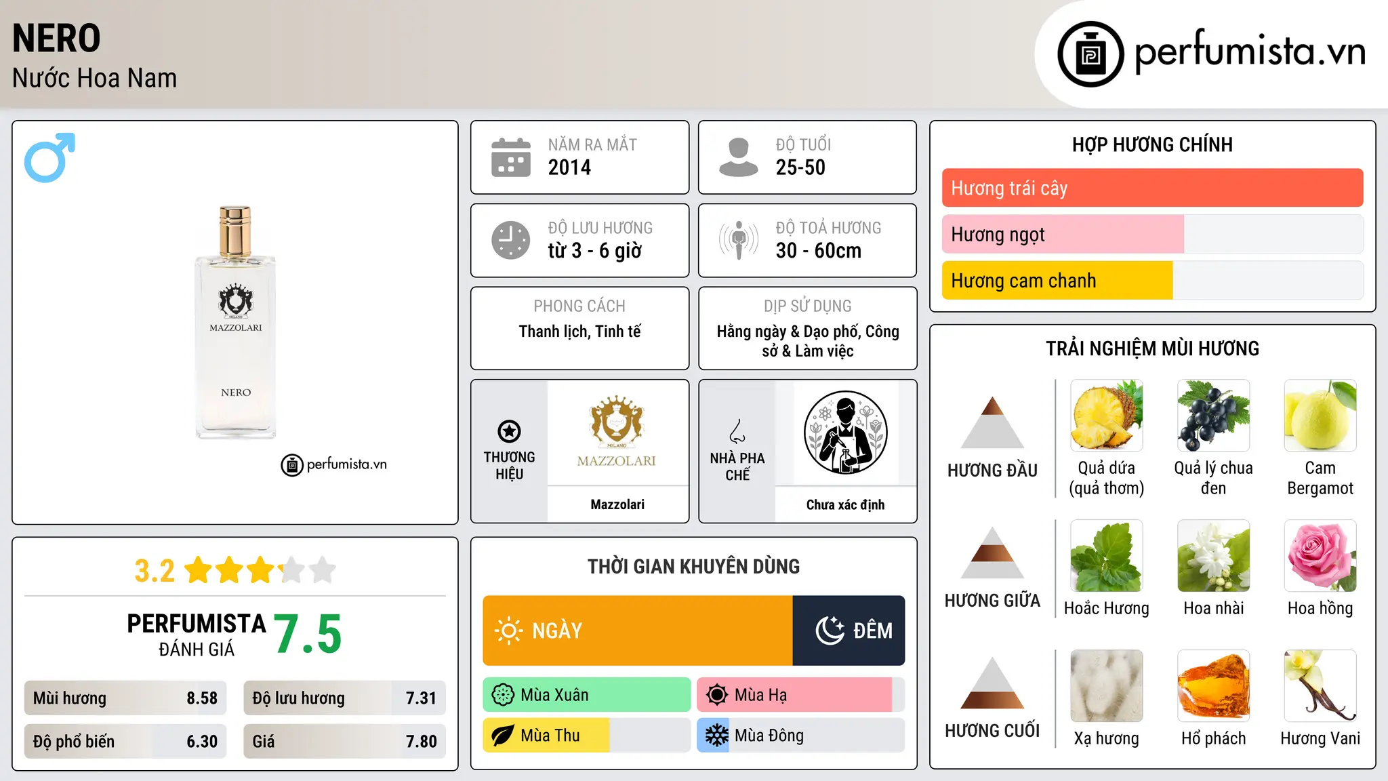Click the Trải Nghiệm Mùi Hương heading
The image size is (1388, 781).
tap(1152, 348)
